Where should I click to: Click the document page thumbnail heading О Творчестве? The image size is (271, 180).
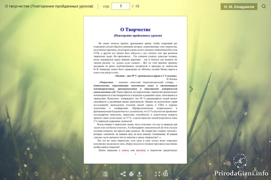tap(135, 29)
